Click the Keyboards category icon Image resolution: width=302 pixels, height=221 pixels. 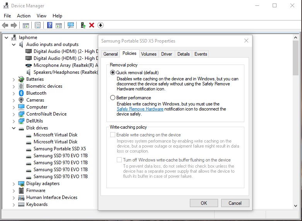click(21, 204)
